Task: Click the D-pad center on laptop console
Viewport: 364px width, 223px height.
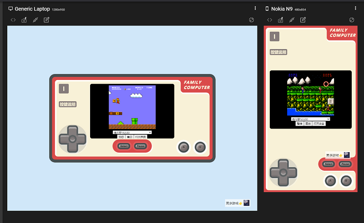Action: tap(72, 139)
